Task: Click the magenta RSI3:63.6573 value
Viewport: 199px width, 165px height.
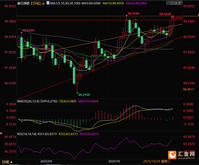Action: click(89, 134)
